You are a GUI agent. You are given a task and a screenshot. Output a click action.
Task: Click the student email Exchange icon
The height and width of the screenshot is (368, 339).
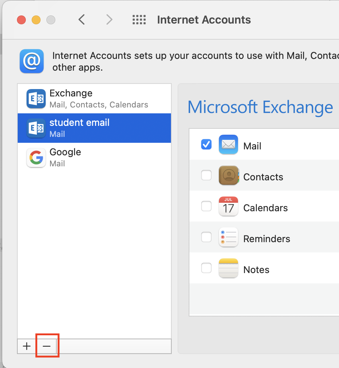(x=36, y=128)
